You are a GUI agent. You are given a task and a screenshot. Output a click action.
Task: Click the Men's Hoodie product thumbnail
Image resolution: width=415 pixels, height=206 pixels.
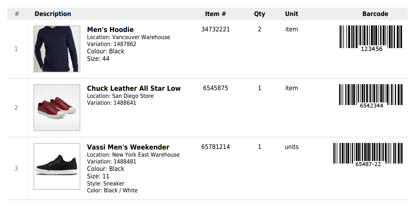(x=57, y=49)
